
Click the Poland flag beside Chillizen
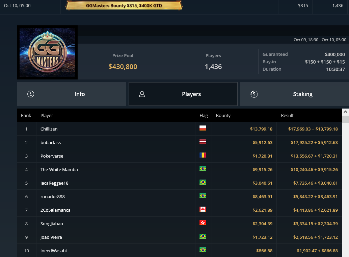[x=203, y=128]
